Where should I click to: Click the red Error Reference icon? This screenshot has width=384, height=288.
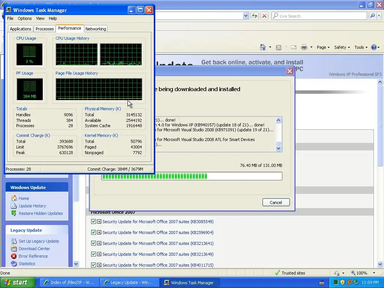coord(14,256)
